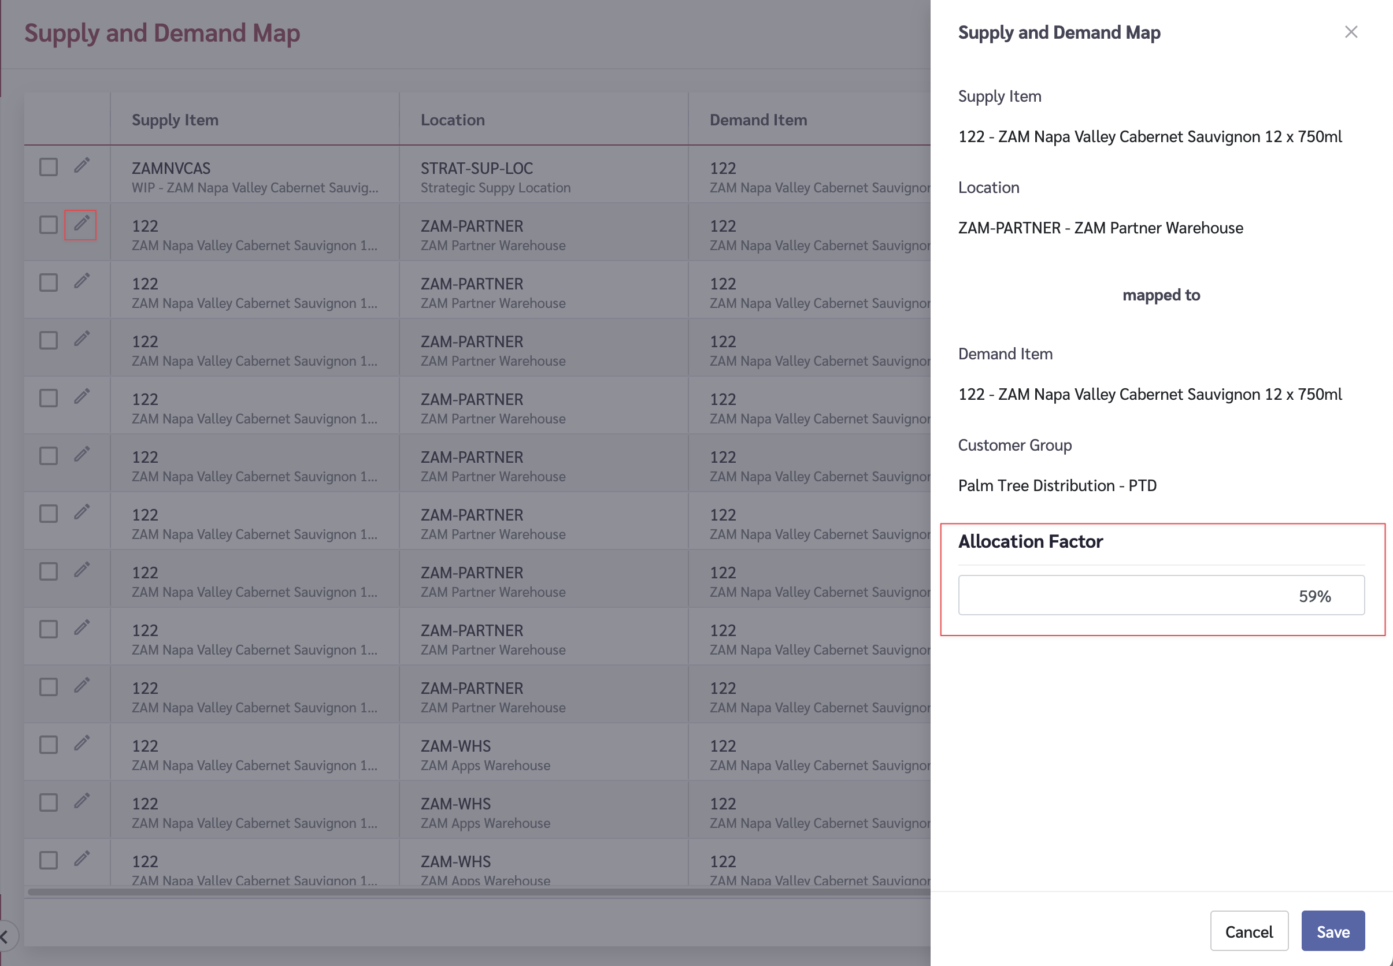The image size is (1393, 966).
Task: Select the checkbox on first ZAM-PARTNER row
Action: point(49,225)
